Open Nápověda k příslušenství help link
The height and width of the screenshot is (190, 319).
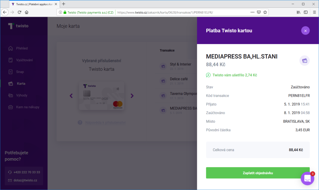coord(105,123)
